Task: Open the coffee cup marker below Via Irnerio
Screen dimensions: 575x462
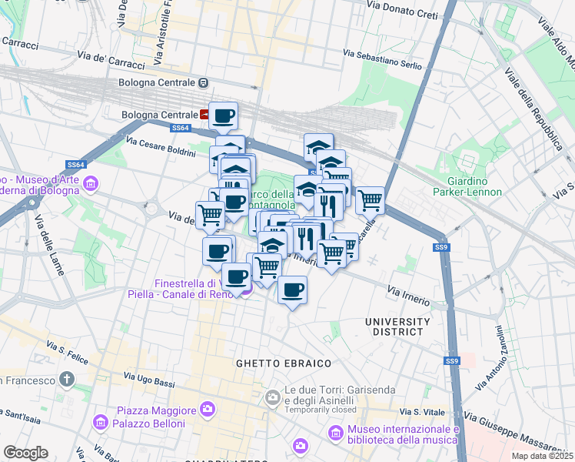Action: click(292, 291)
